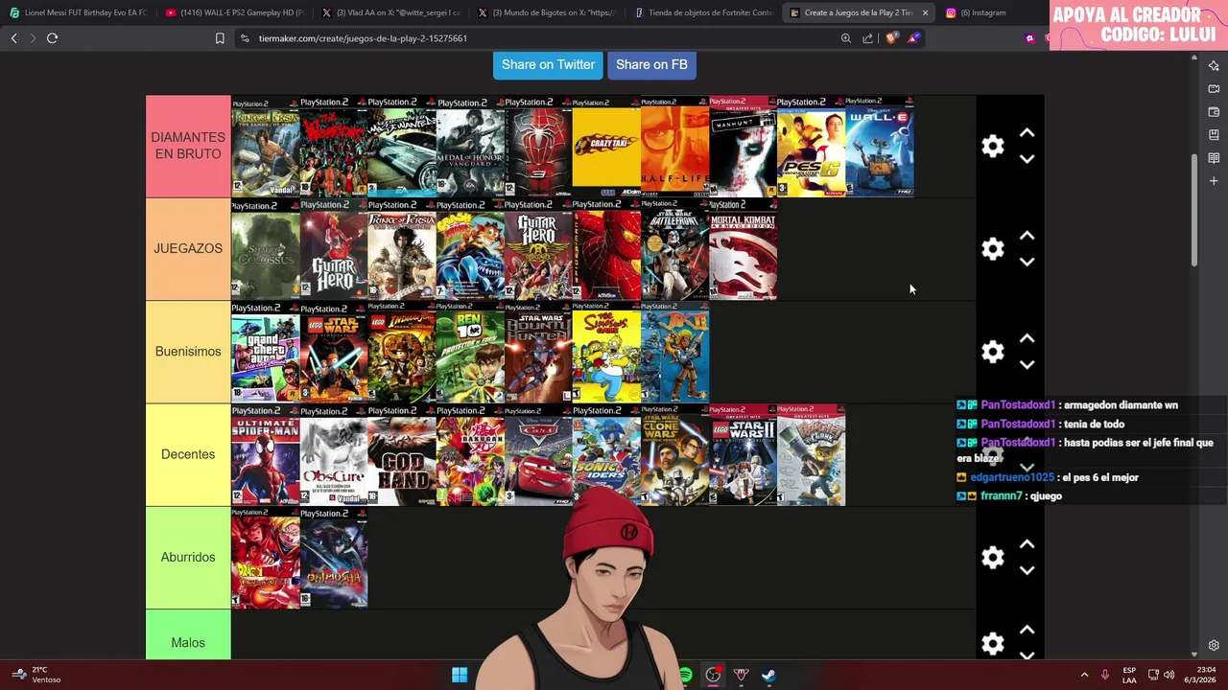The width and height of the screenshot is (1228, 690).
Task: Click Share on Twitter button
Action: pyautogui.click(x=548, y=64)
